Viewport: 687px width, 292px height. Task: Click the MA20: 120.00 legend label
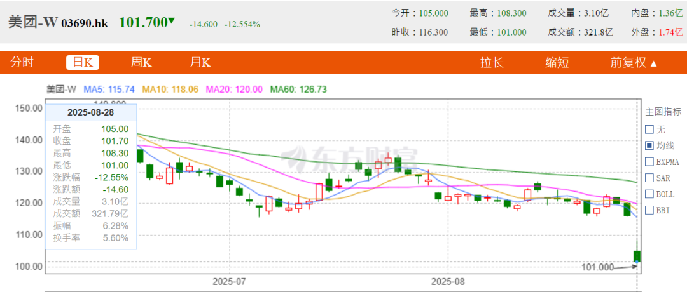click(x=234, y=90)
